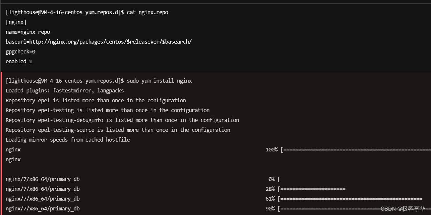Click the epel-testing-debuginfo warning line
The width and height of the screenshot is (431, 215).
point(122,120)
